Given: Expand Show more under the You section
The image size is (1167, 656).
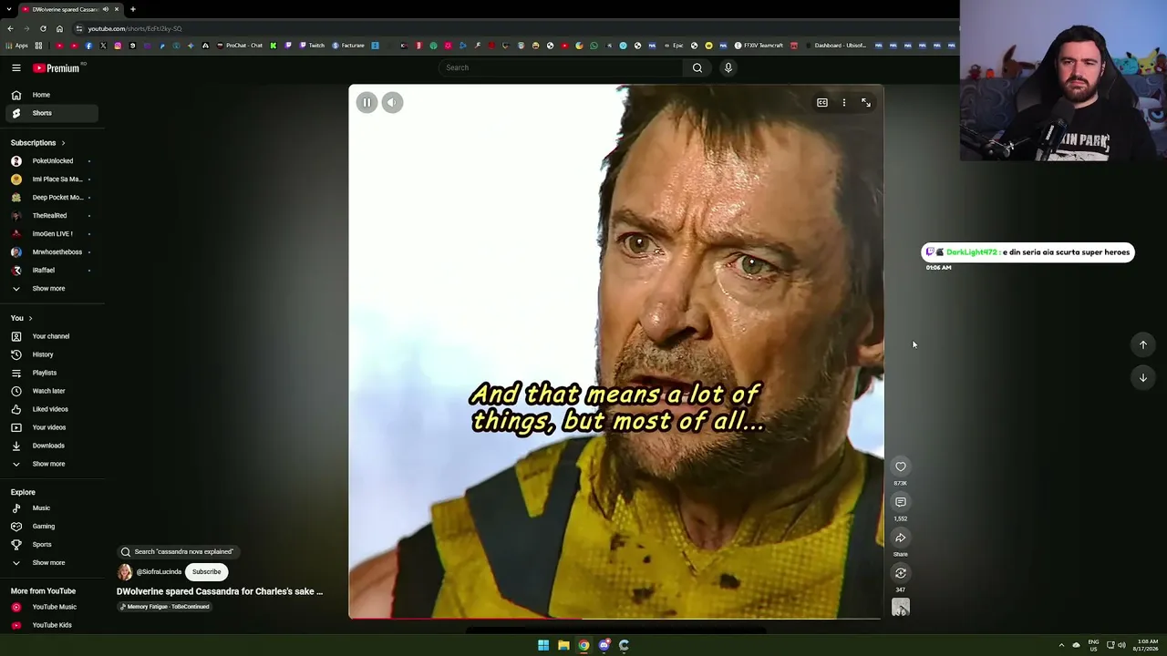Looking at the screenshot, I should pyautogui.click(x=51, y=464).
